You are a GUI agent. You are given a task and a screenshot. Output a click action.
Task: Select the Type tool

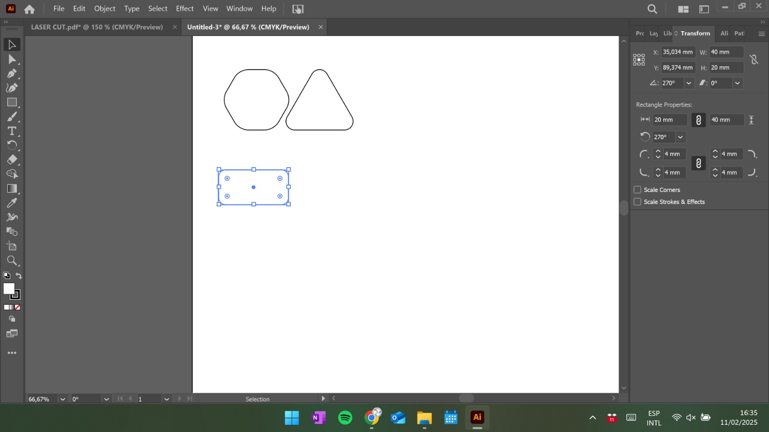[x=12, y=131]
